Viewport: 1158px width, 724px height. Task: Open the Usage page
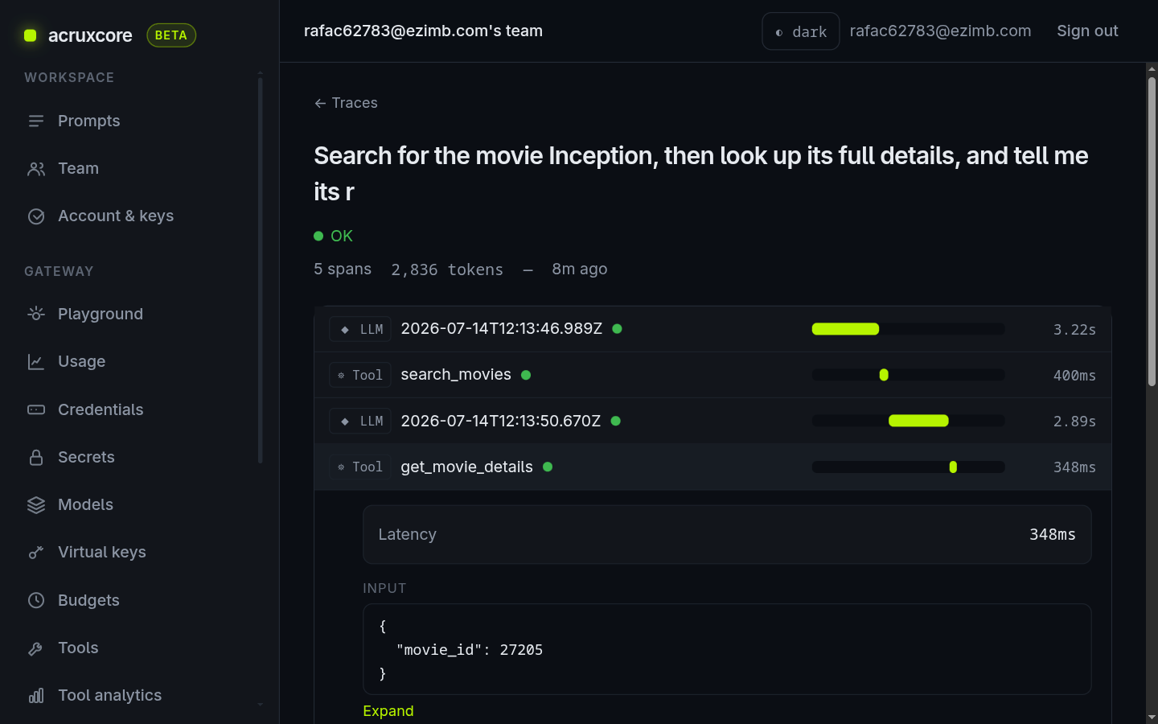(x=81, y=361)
